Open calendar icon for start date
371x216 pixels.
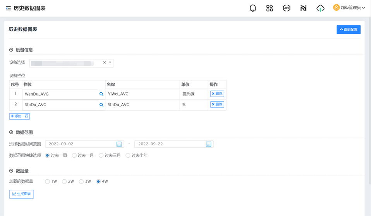pos(119,144)
